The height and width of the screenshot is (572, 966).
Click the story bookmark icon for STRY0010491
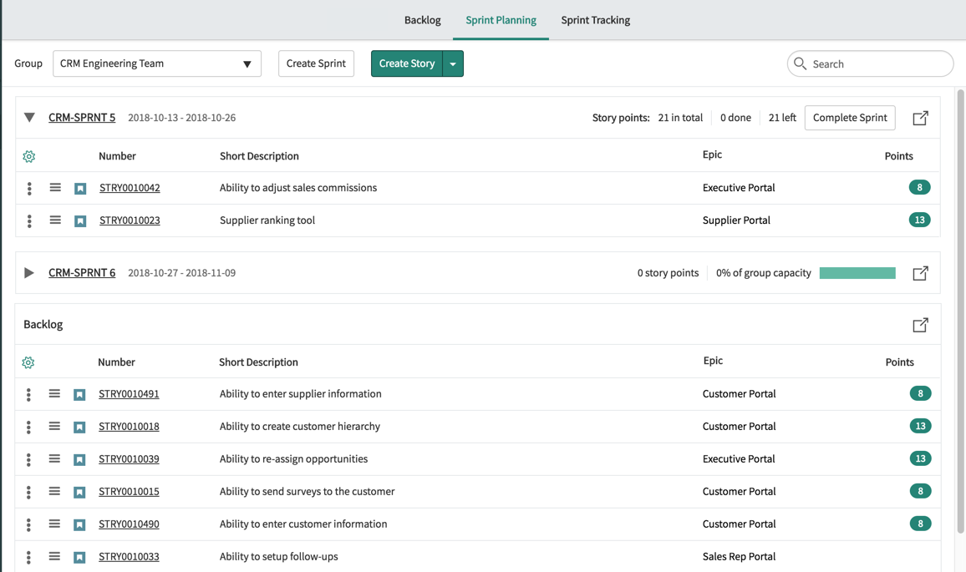79,395
